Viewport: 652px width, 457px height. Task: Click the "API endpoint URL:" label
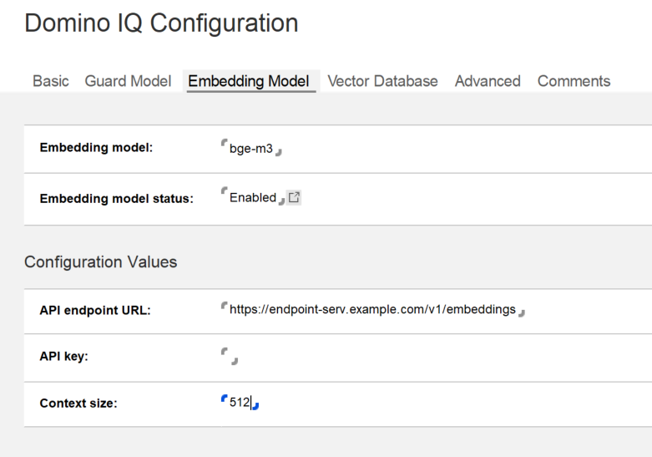pyautogui.click(x=95, y=311)
